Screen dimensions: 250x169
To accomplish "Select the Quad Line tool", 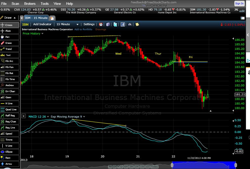I will [x=10, y=109].
